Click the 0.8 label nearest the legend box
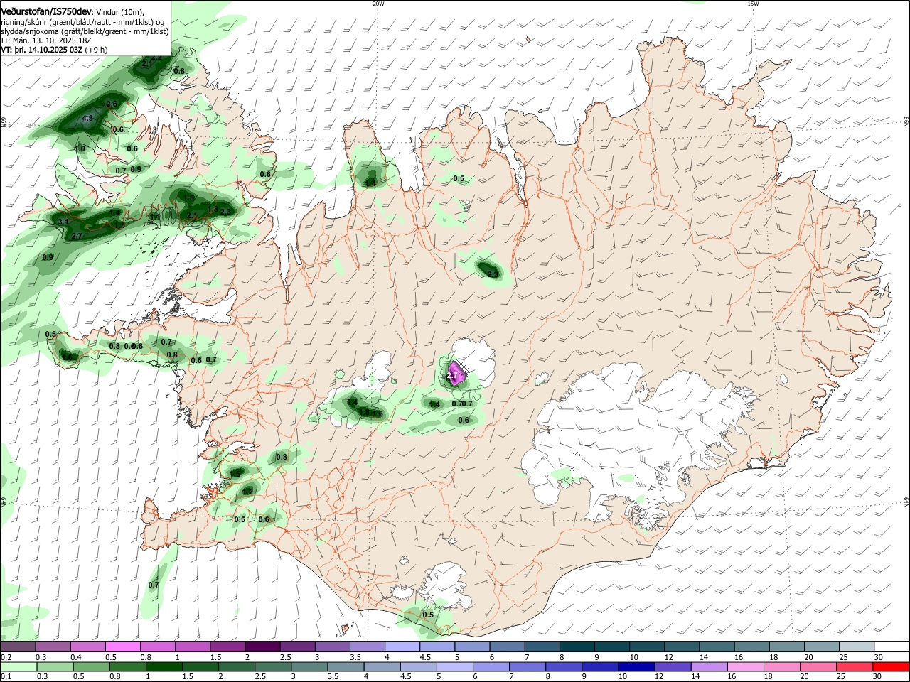This screenshot has height=682, width=910. [x=179, y=71]
